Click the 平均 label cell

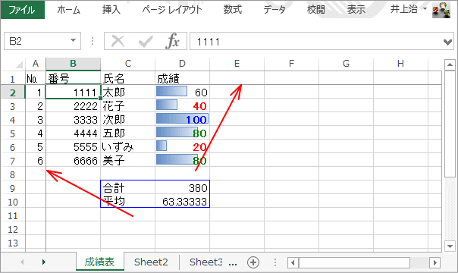coord(128,202)
